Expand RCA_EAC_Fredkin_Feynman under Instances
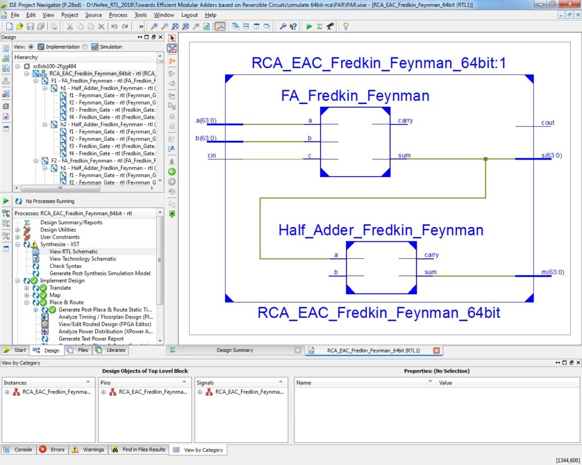The image size is (582, 465). click(x=7, y=392)
